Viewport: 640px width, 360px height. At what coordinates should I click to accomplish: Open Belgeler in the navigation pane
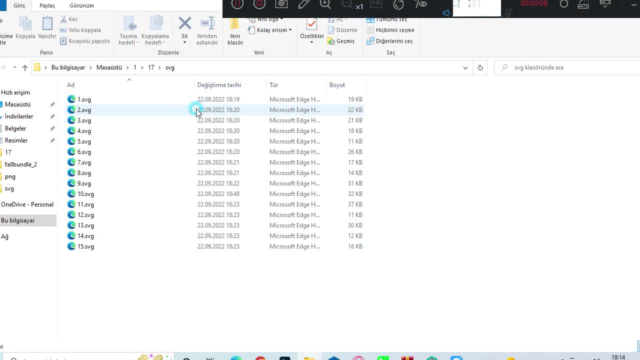point(15,128)
